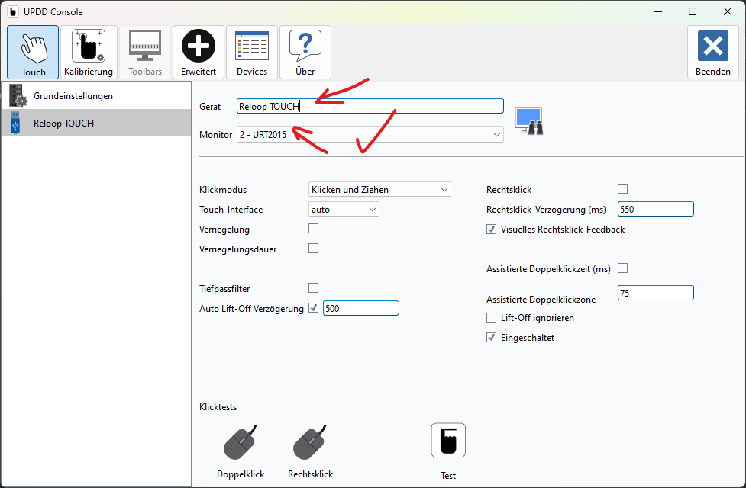
Task: Enable Assistierte Doppelklickzeit checkbox
Action: point(623,268)
